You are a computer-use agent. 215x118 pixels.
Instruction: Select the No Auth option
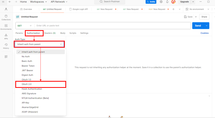[x=40, y=56]
